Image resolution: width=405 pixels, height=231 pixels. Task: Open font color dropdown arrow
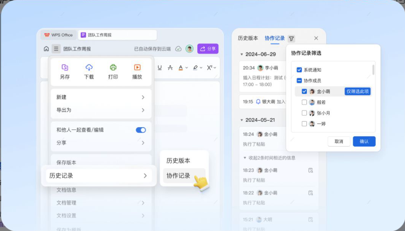point(187,68)
